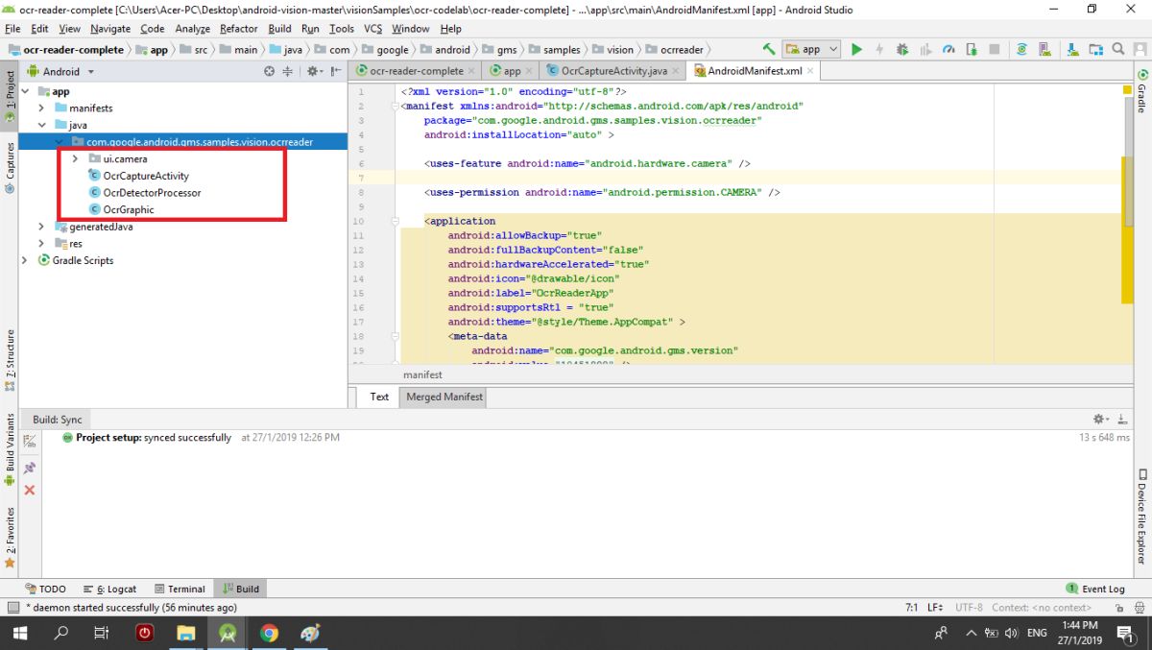Expand the generatedJava folder
Screen dimensions: 1152x650
pyautogui.click(x=41, y=227)
